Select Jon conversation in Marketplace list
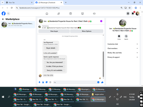This screenshot has height=107, width=143. (18, 25)
